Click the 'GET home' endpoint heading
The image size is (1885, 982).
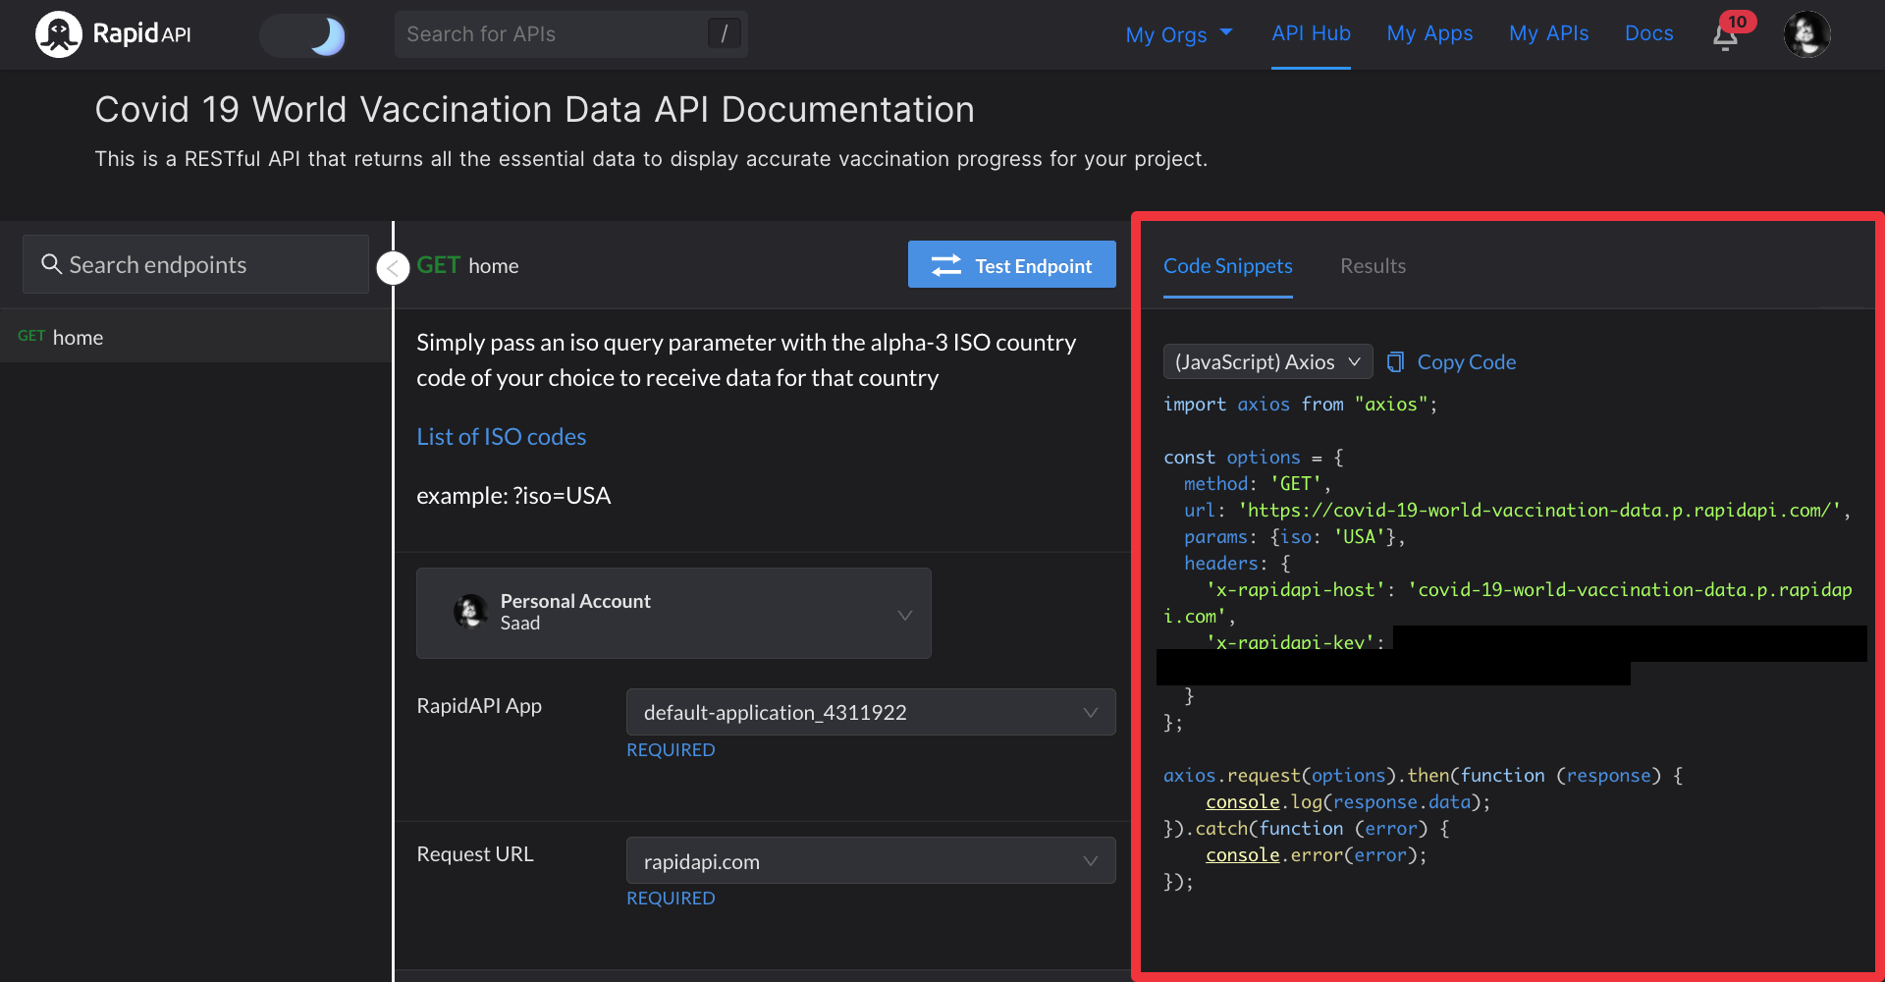(x=467, y=266)
